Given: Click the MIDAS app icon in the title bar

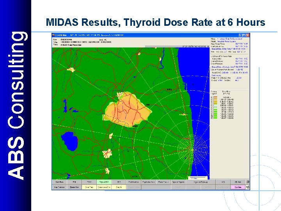Looking at the screenshot, I should pos(53,35).
